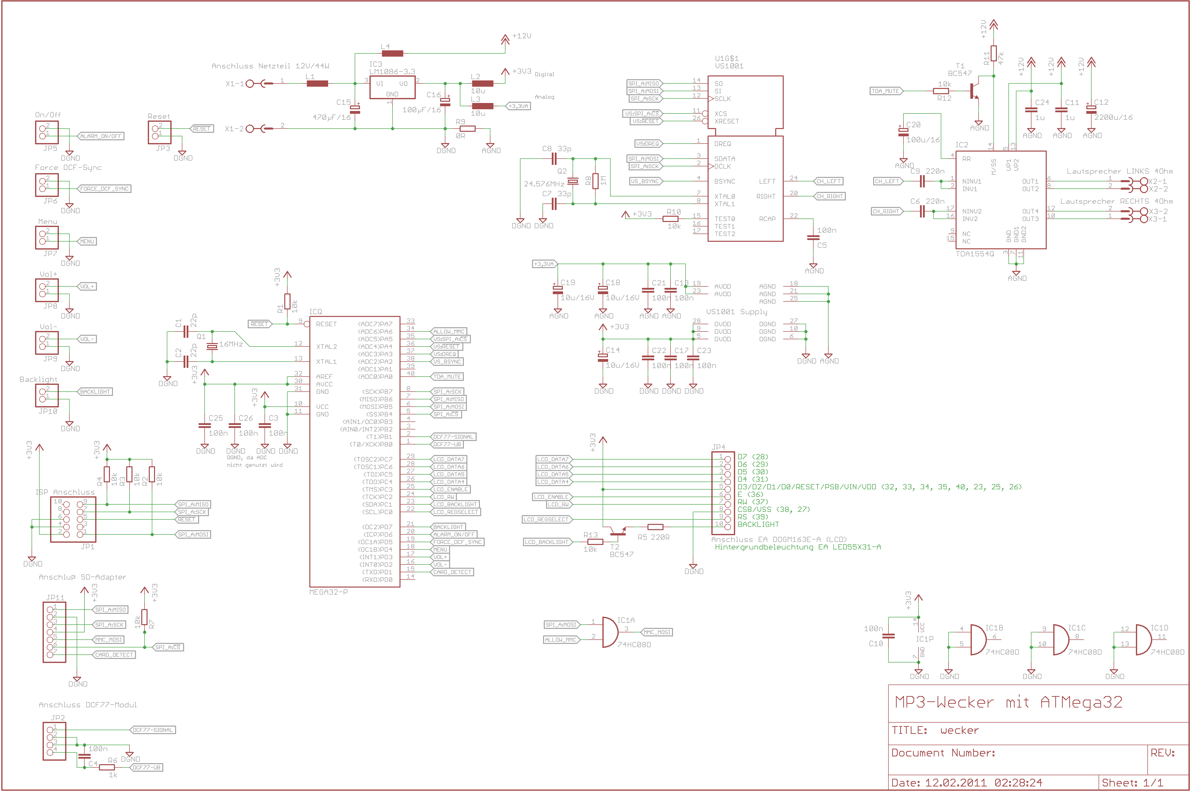Select the JP11 SD adapter connector
The image size is (1190, 792).
(55, 632)
